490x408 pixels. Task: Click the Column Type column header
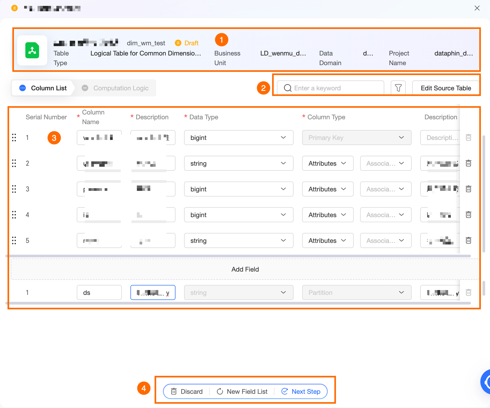point(326,117)
